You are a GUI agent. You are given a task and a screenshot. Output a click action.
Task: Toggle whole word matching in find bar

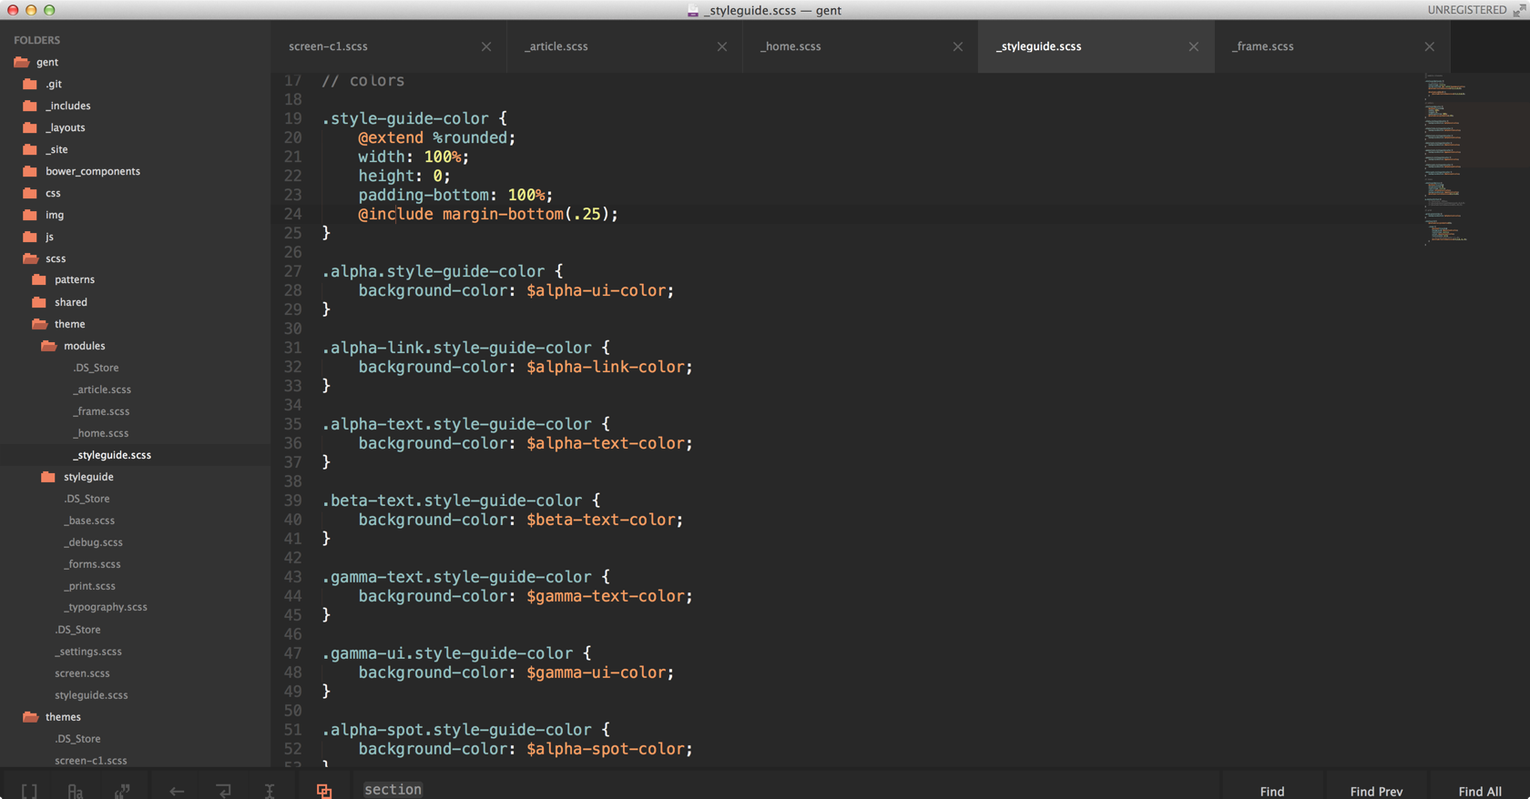122,790
